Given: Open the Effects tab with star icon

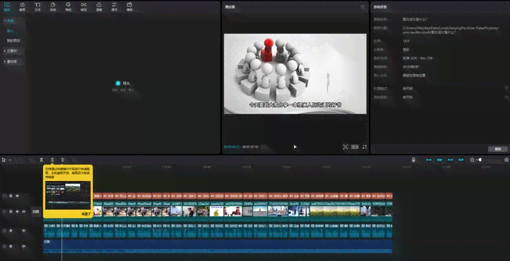Looking at the screenshot, I should tap(68, 6).
